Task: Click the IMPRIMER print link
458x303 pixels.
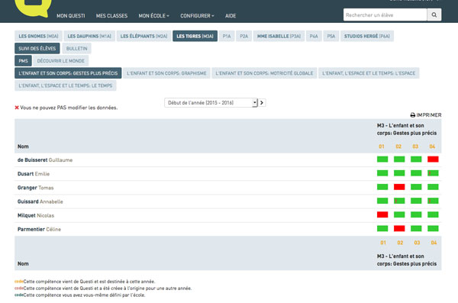Action: click(x=426, y=115)
